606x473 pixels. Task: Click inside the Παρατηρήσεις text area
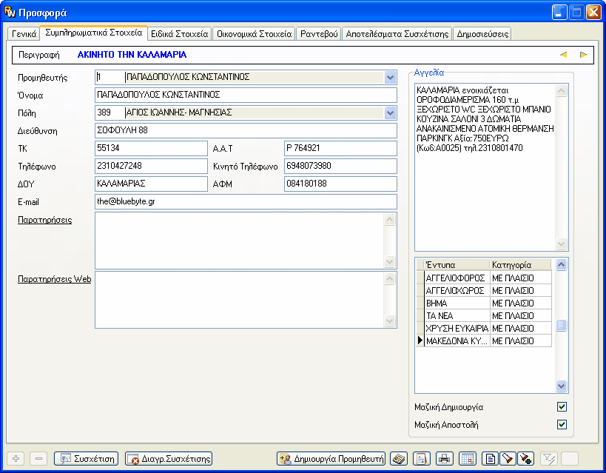tap(240, 241)
